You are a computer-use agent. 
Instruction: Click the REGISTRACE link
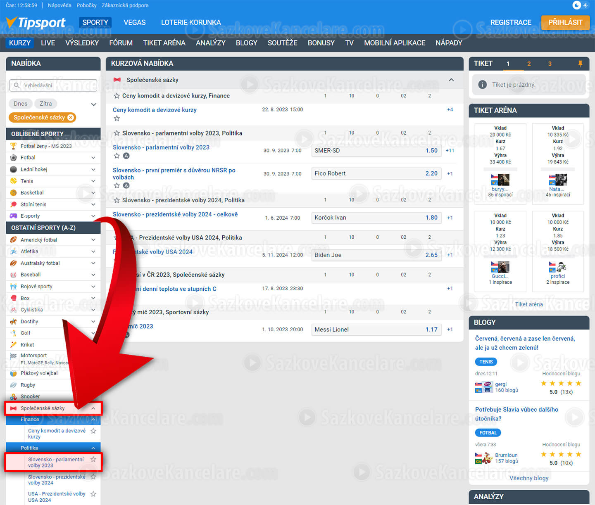pos(511,22)
